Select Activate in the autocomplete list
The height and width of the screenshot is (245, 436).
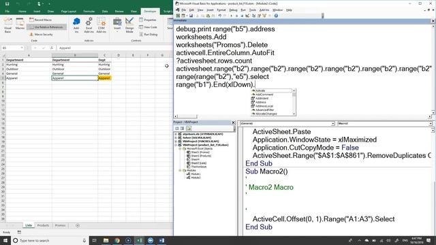tap(272, 91)
